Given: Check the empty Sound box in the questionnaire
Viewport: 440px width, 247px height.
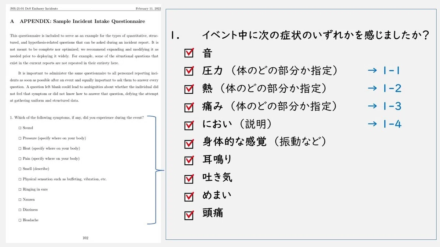Looking at the screenshot, I should [x=20, y=128].
